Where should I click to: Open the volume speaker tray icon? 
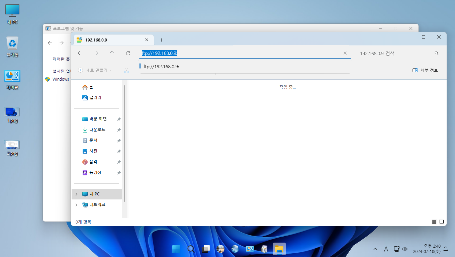tap(404, 249)
